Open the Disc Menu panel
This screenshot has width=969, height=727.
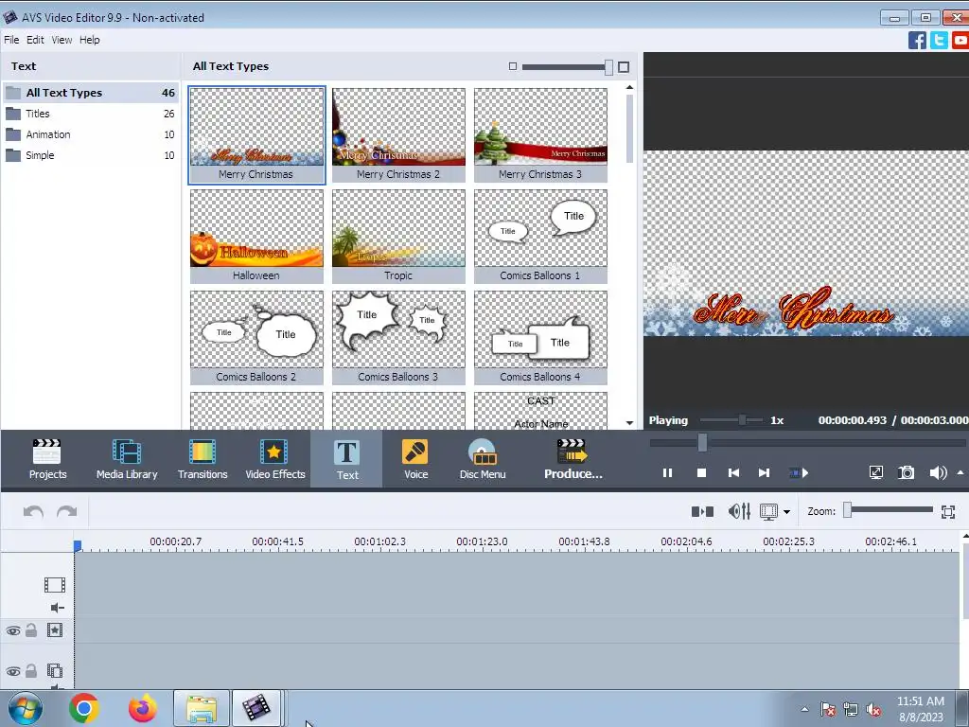483,459
